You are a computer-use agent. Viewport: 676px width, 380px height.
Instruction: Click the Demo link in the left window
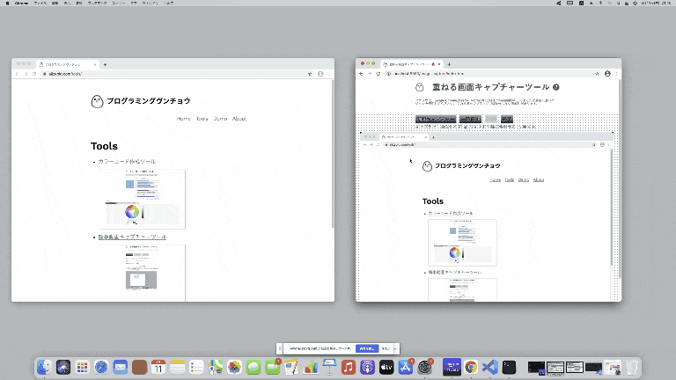(220, 119)
